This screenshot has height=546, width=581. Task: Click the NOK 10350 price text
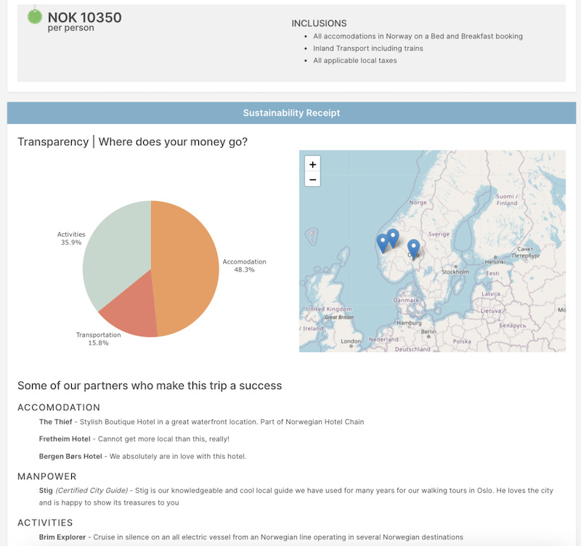point(84,17)
